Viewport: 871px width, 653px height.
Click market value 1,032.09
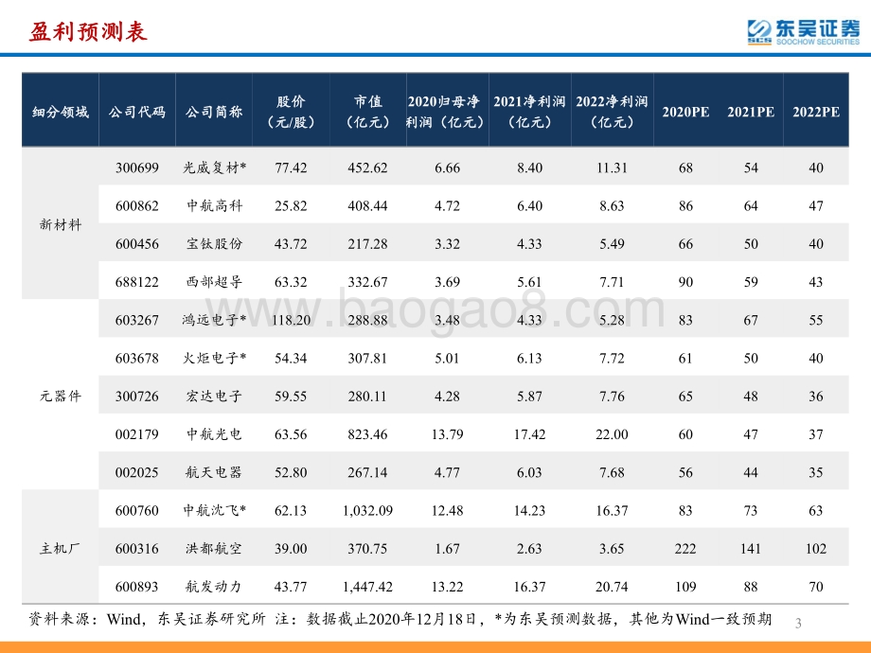pyautogui.click(x=367, y=510)
